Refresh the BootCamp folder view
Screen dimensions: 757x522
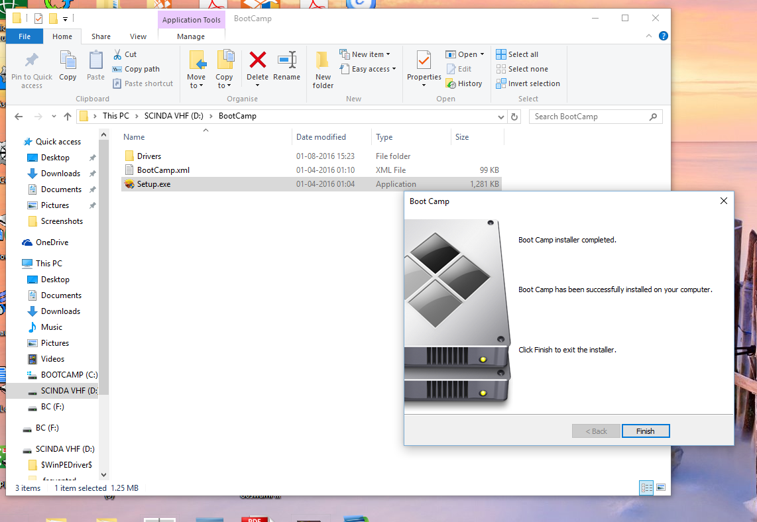point(514,117)
